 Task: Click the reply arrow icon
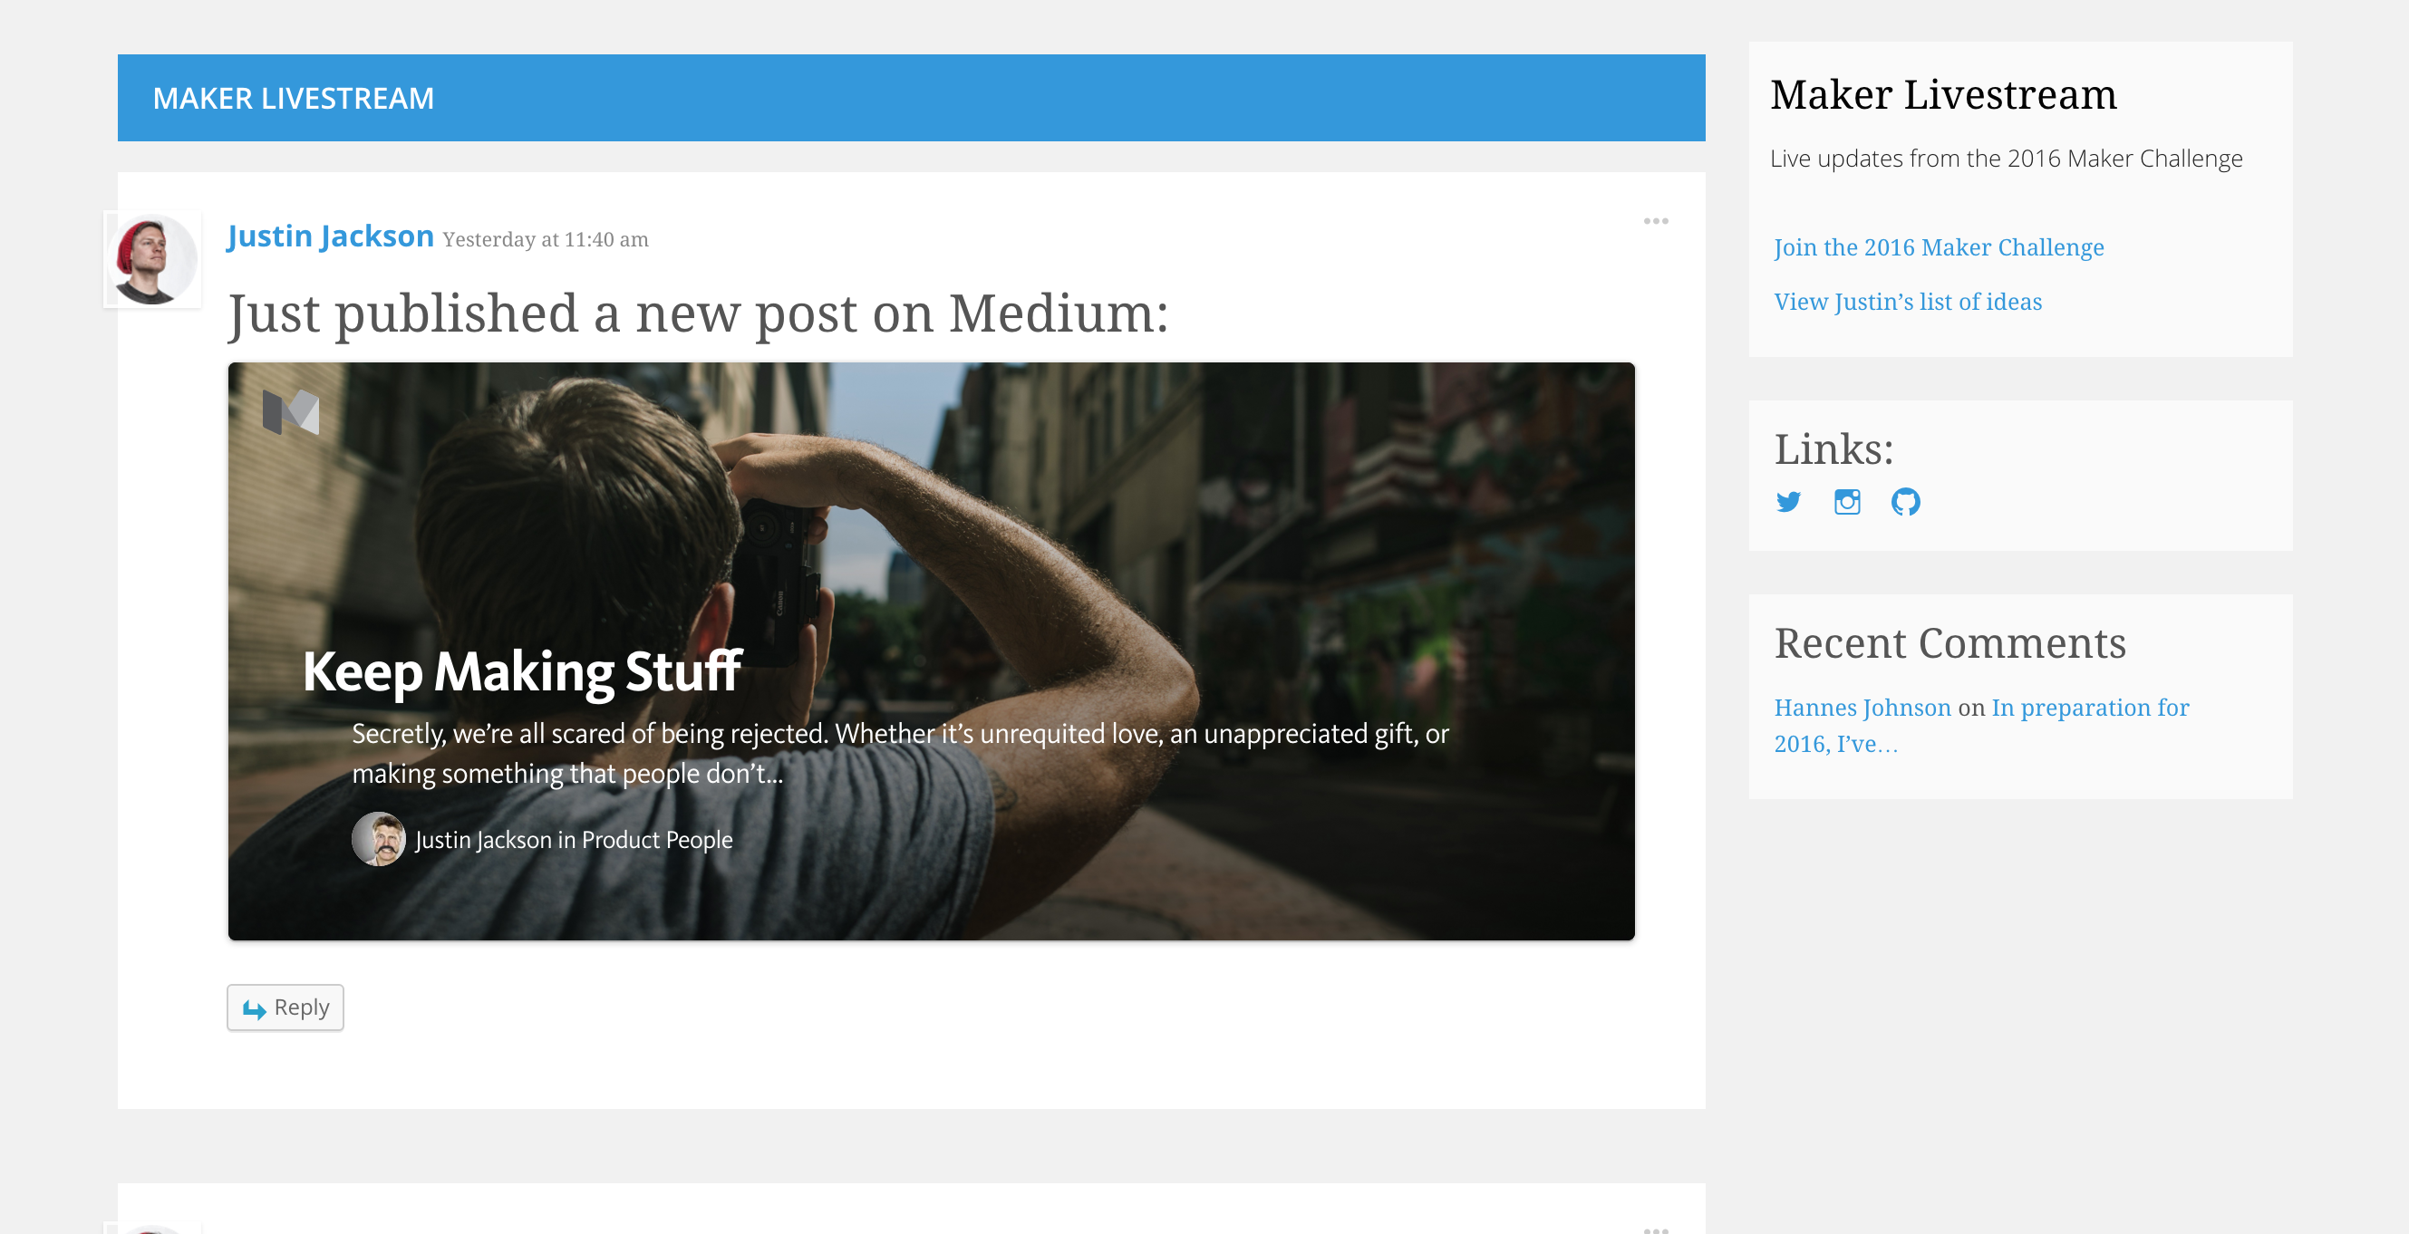click(x=255, y=1008)
